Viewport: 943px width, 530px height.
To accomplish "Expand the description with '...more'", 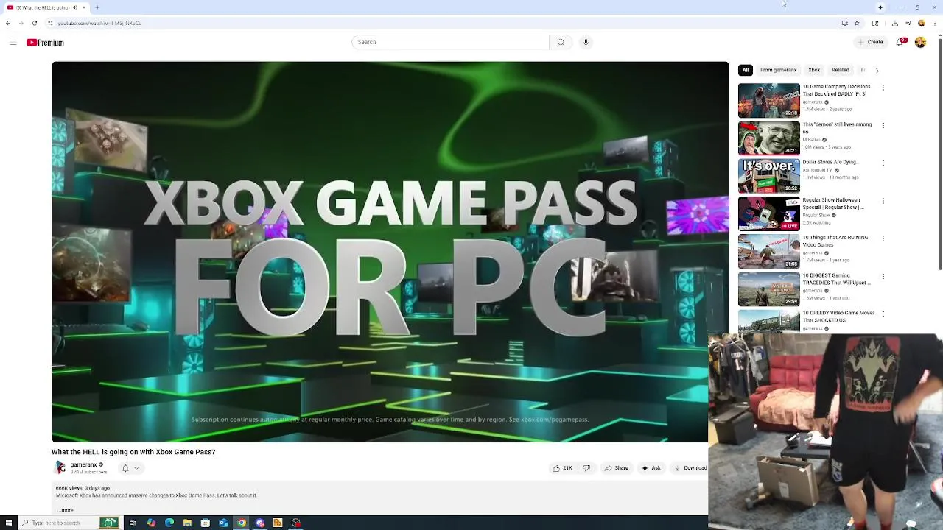I will 66,510.
